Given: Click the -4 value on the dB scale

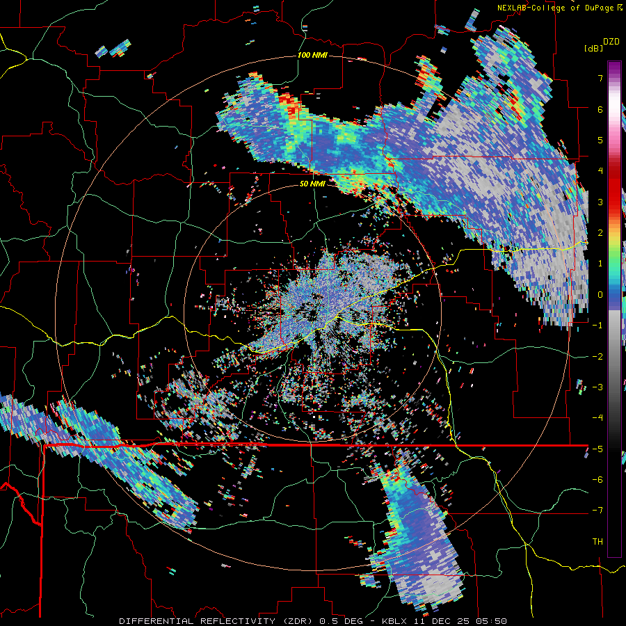Looking at the screenshot, I should (597, 418).
